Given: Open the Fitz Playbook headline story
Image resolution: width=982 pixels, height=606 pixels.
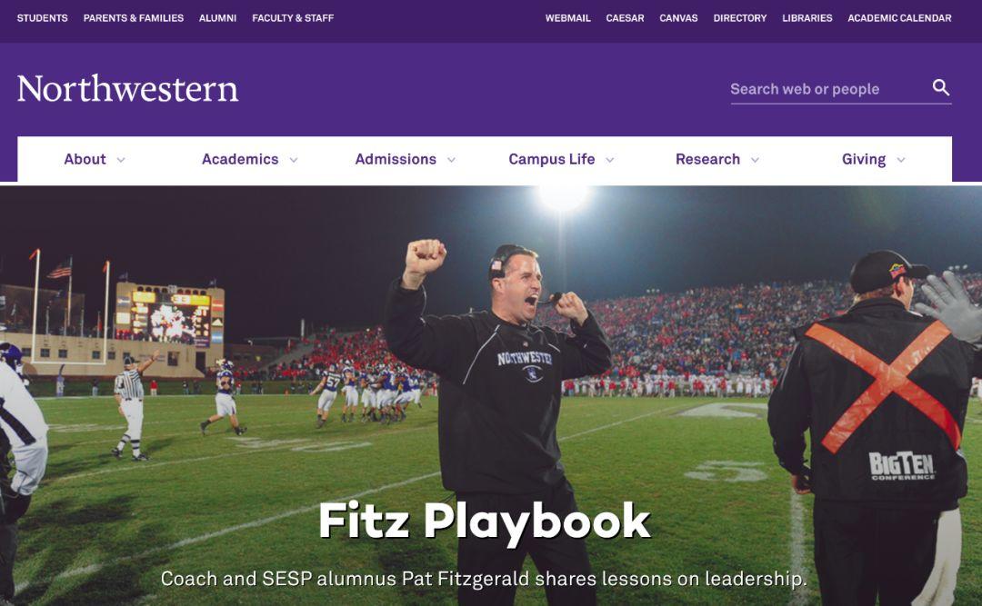Looking at the screenshot, I should pyautogui.click(x=485, y=521).
